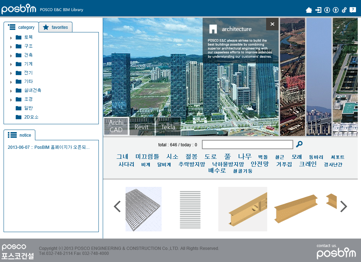This screenshot has height=262, width=361.
Task: Open help question mark icon
Action: (x=353, y=10)
